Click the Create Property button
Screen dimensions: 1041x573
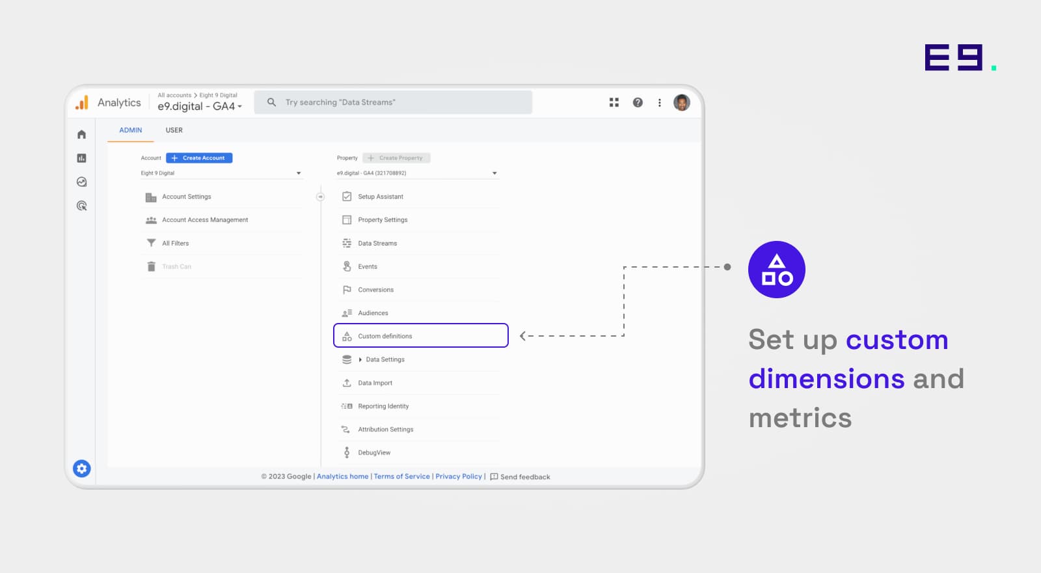click(396, 158)
